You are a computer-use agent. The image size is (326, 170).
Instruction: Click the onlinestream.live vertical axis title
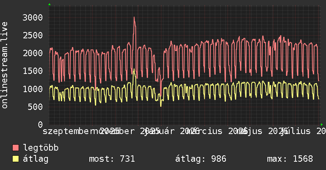5,65
